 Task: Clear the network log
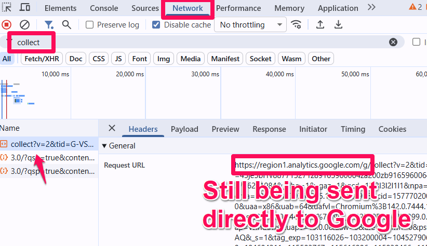[x=24, y=25]
